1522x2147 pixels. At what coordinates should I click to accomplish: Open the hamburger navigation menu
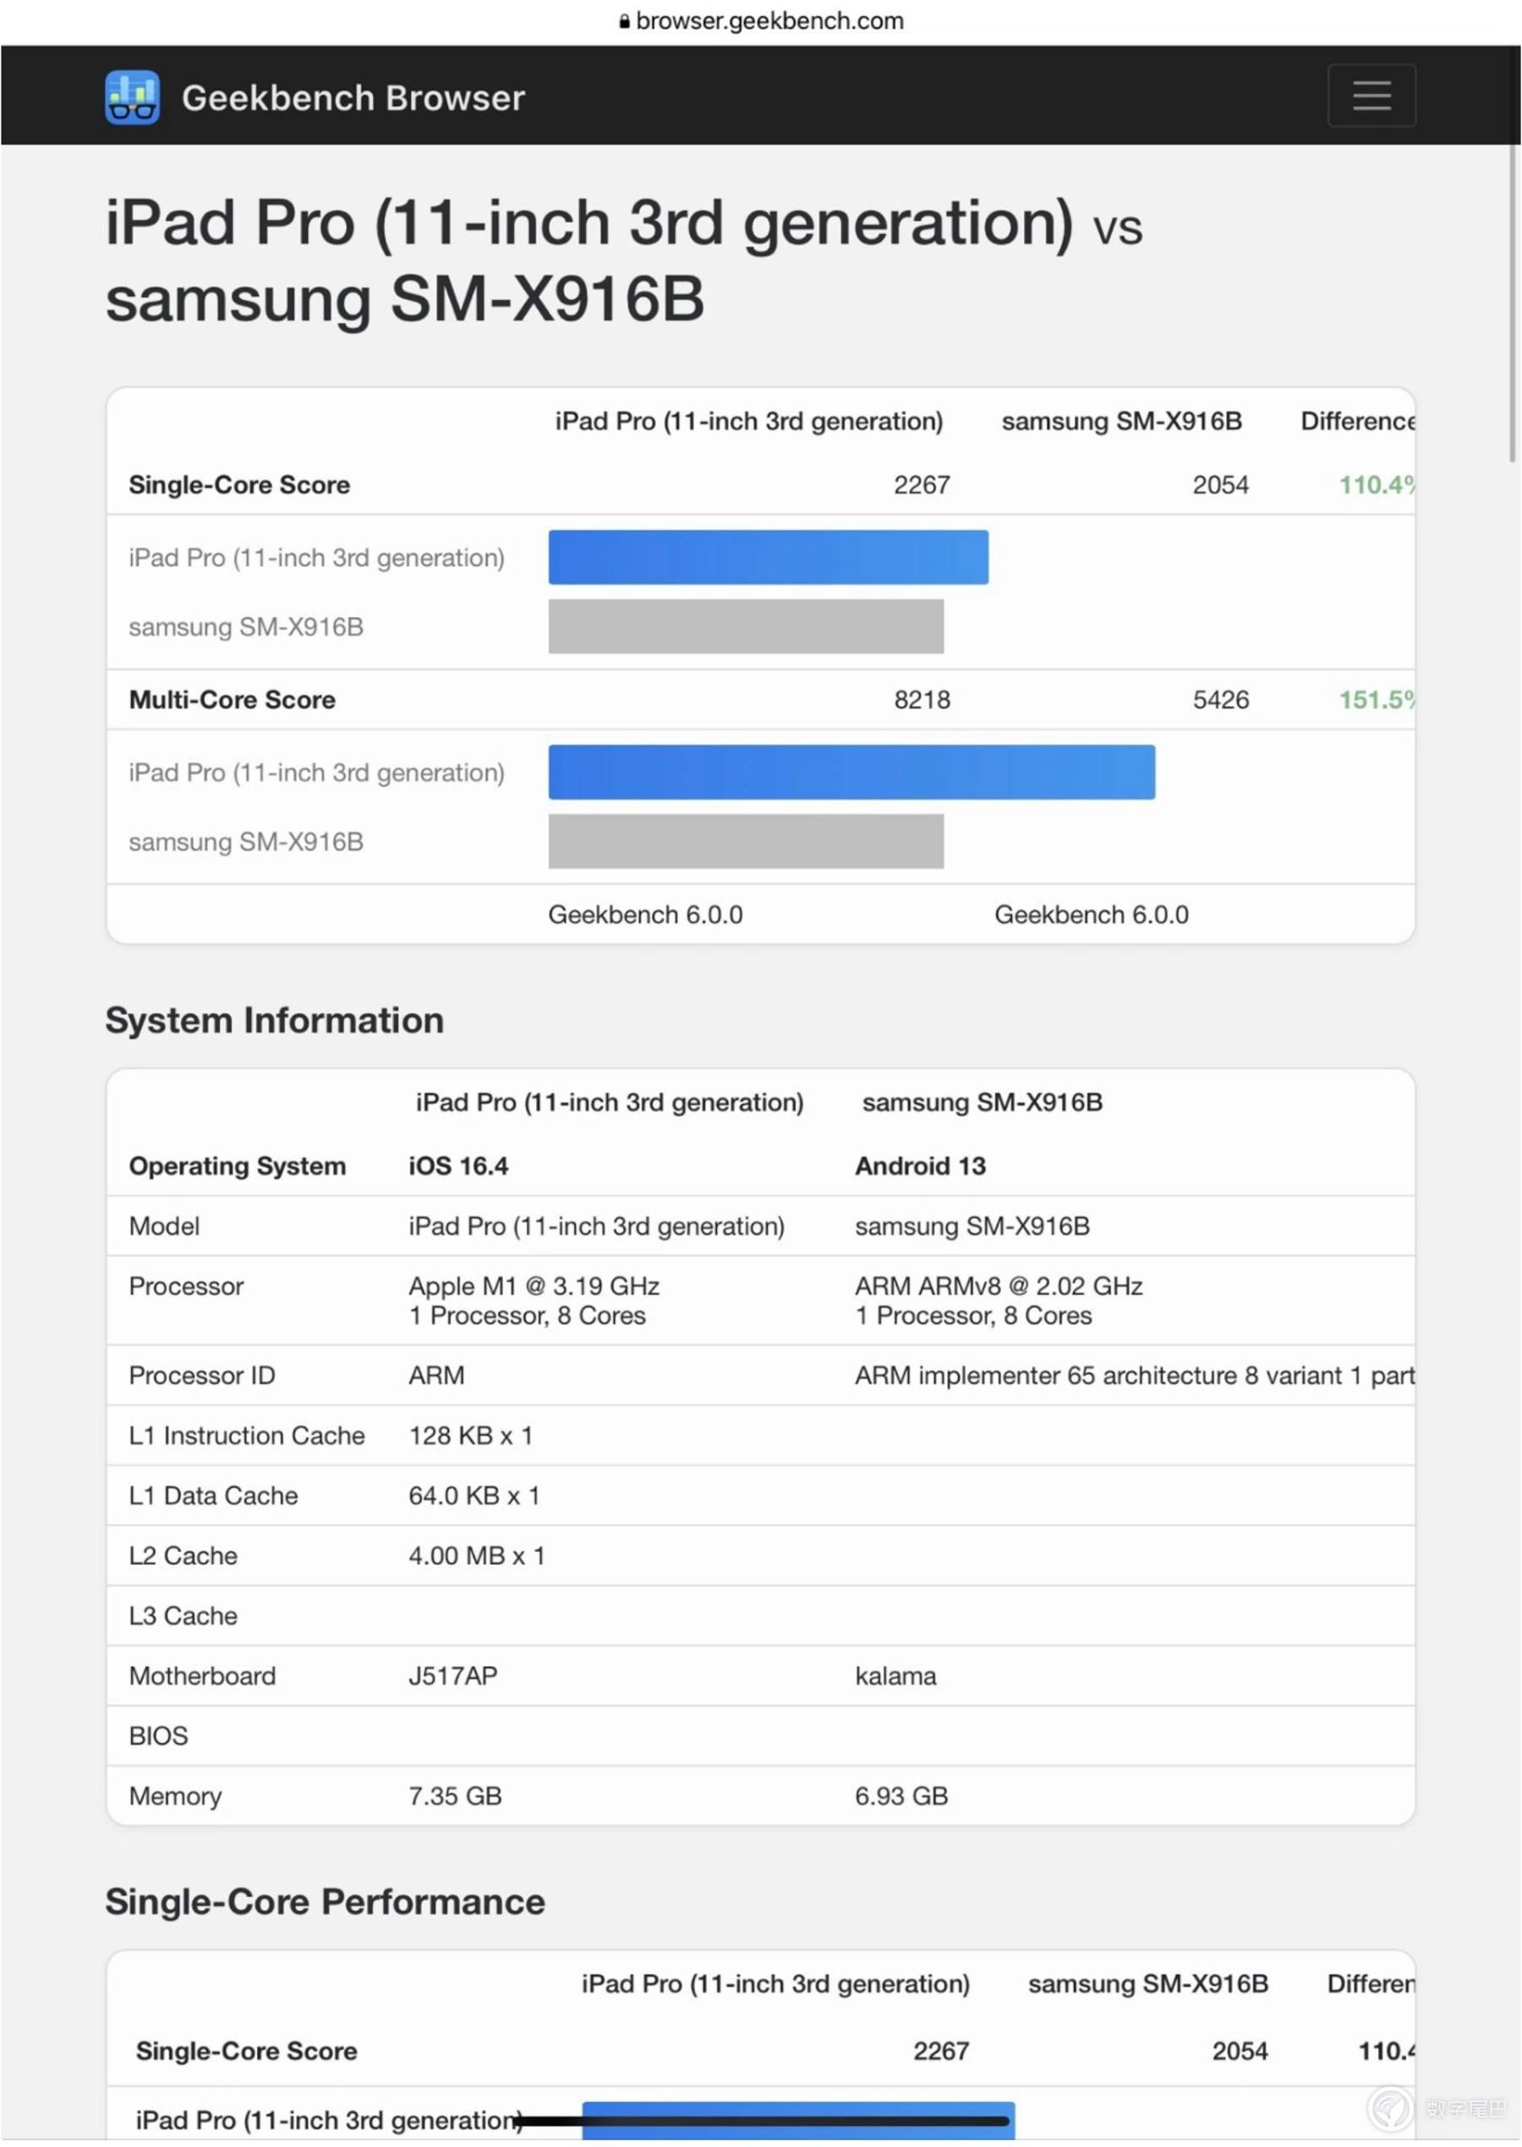pos(1371,96)
